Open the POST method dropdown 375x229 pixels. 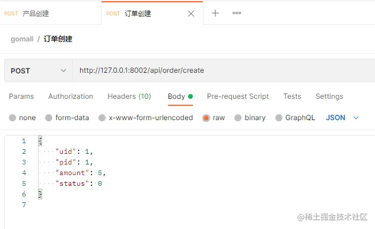point(39,70)
